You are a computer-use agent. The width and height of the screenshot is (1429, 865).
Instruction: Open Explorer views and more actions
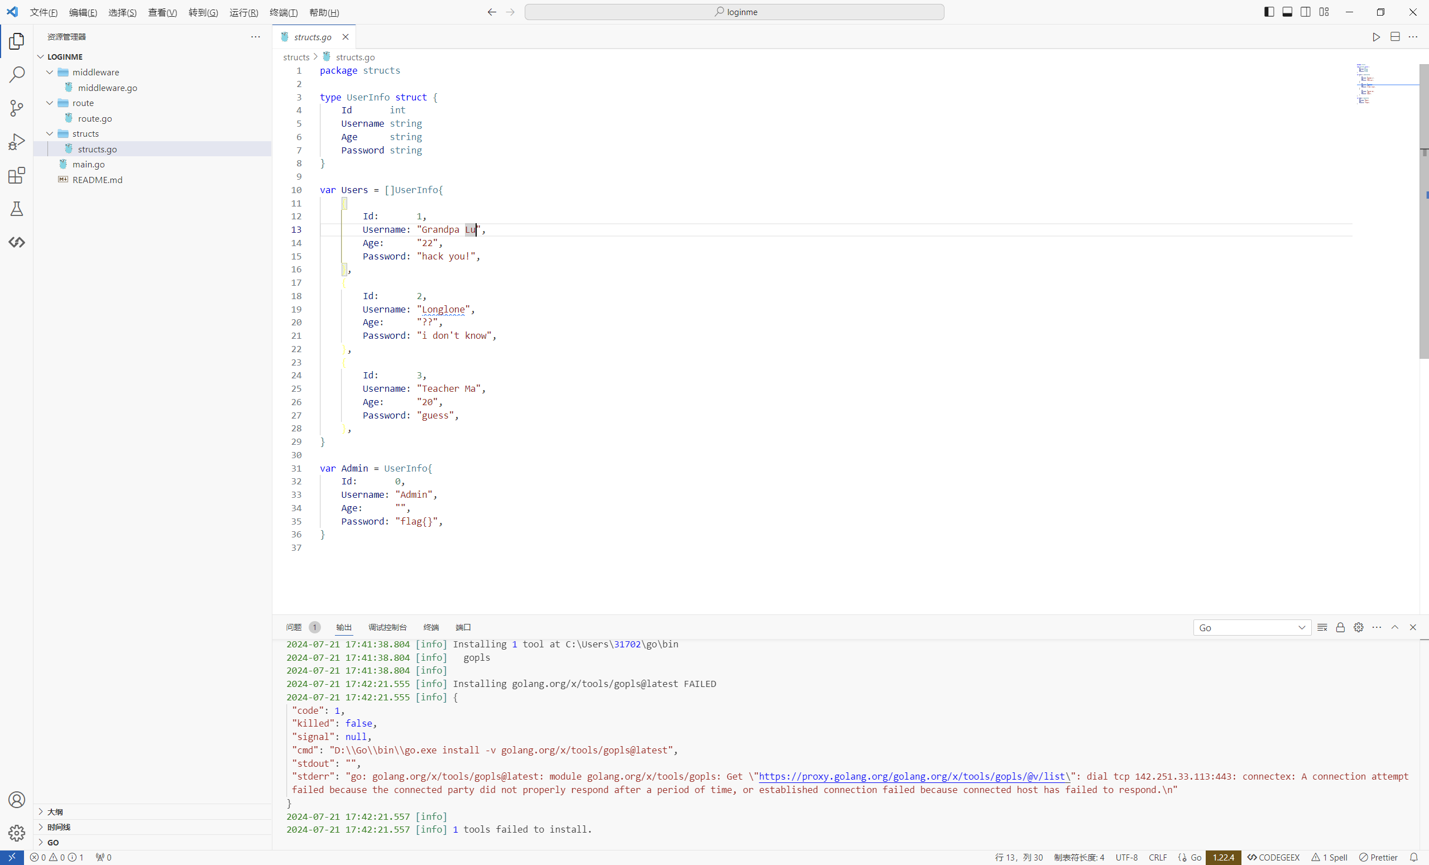(x=255, y=36)
